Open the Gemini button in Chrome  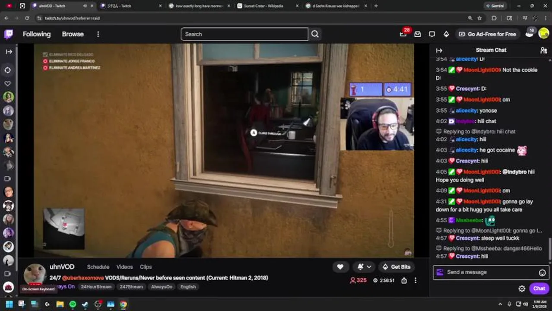pos(495,6)
